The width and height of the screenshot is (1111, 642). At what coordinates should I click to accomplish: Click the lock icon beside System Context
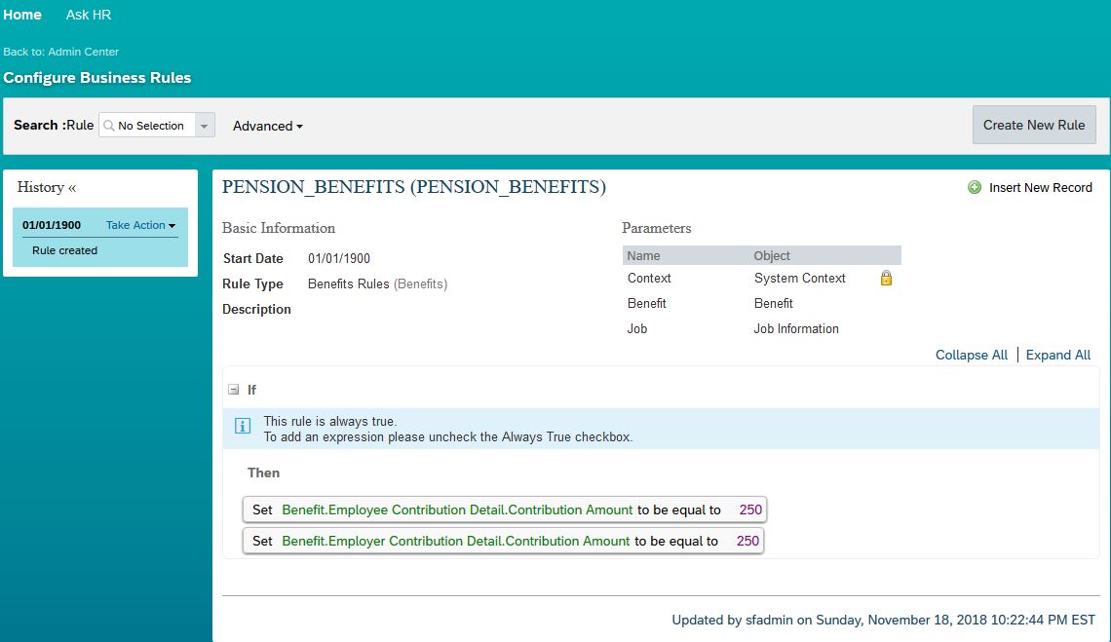[886, 278]
